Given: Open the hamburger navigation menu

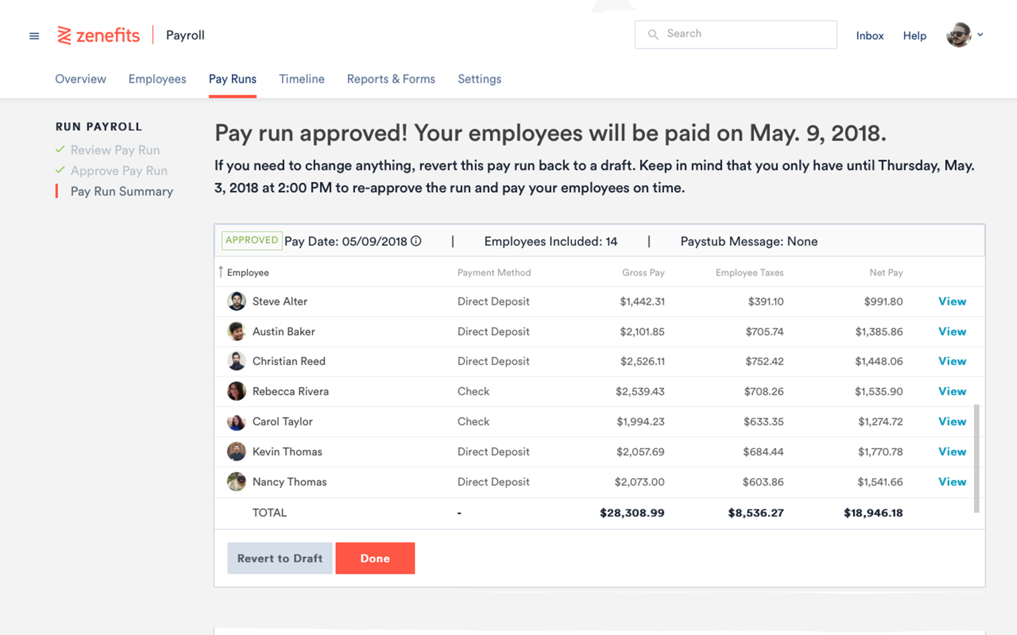Looking at the screenshot, I should click(34, 36).
